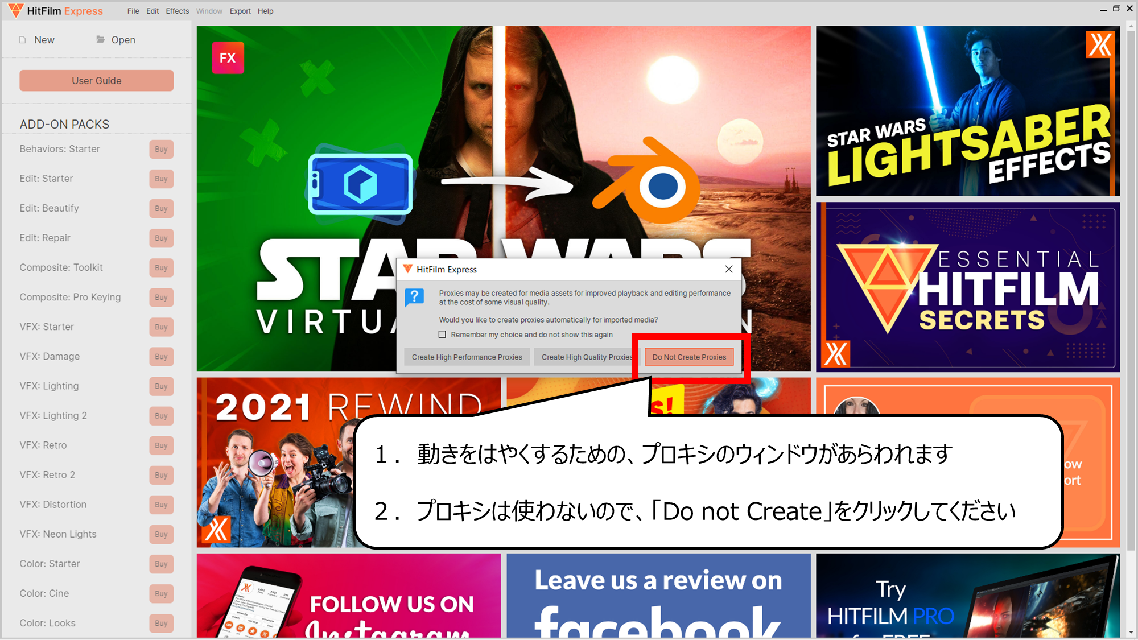Image resolution: width=1138 pixels, height=640 pixels.
Task: Buy the Behaviors: Starter pack
Action: click(161, 149)
